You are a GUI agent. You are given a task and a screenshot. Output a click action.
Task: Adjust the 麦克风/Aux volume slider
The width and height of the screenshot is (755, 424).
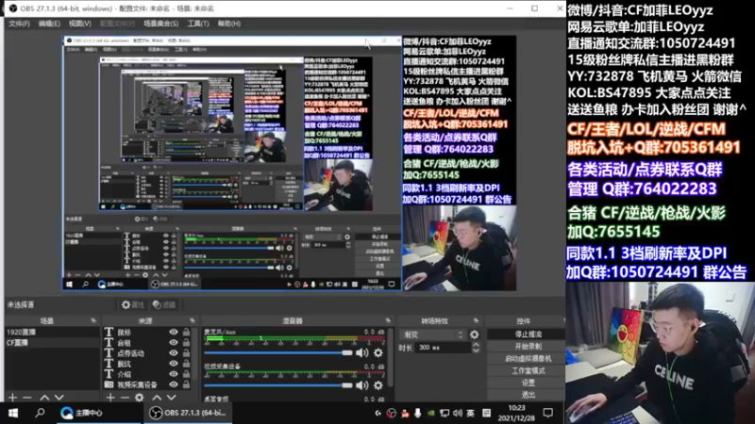[278, 352]
